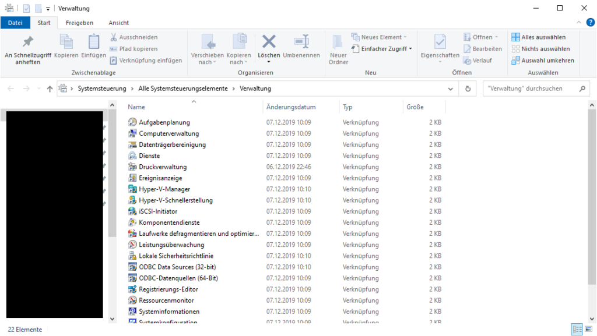Click the Laufwerke defragmentieren icon
The image size is (597, 336).
[x=132, y=234]
